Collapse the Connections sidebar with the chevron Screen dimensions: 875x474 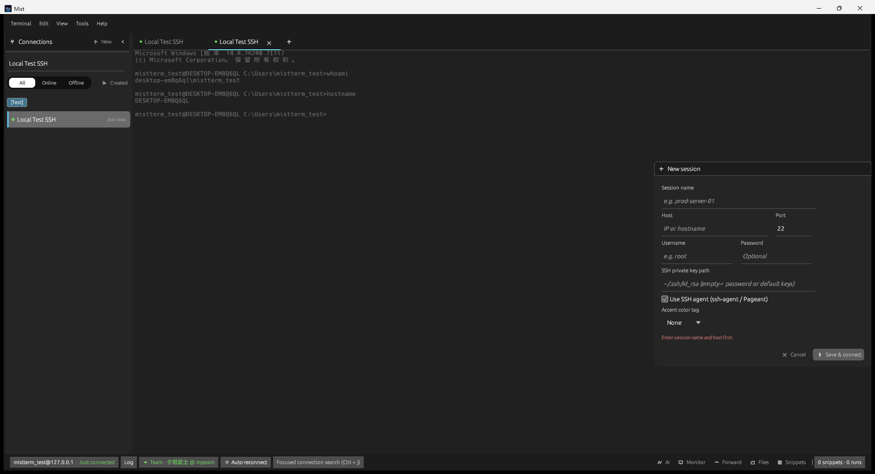click(x=122, y=42)
